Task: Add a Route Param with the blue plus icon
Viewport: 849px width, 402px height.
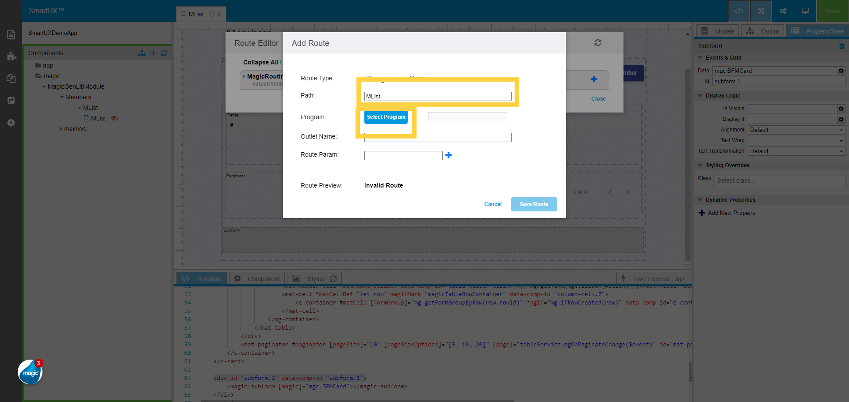Action: click(x=449, y=155)
